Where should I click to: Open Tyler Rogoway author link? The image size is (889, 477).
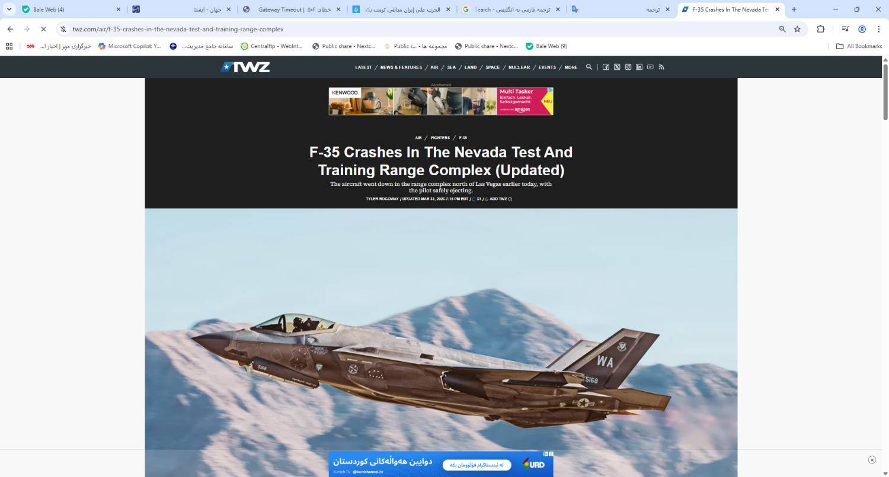click(382, 199)
